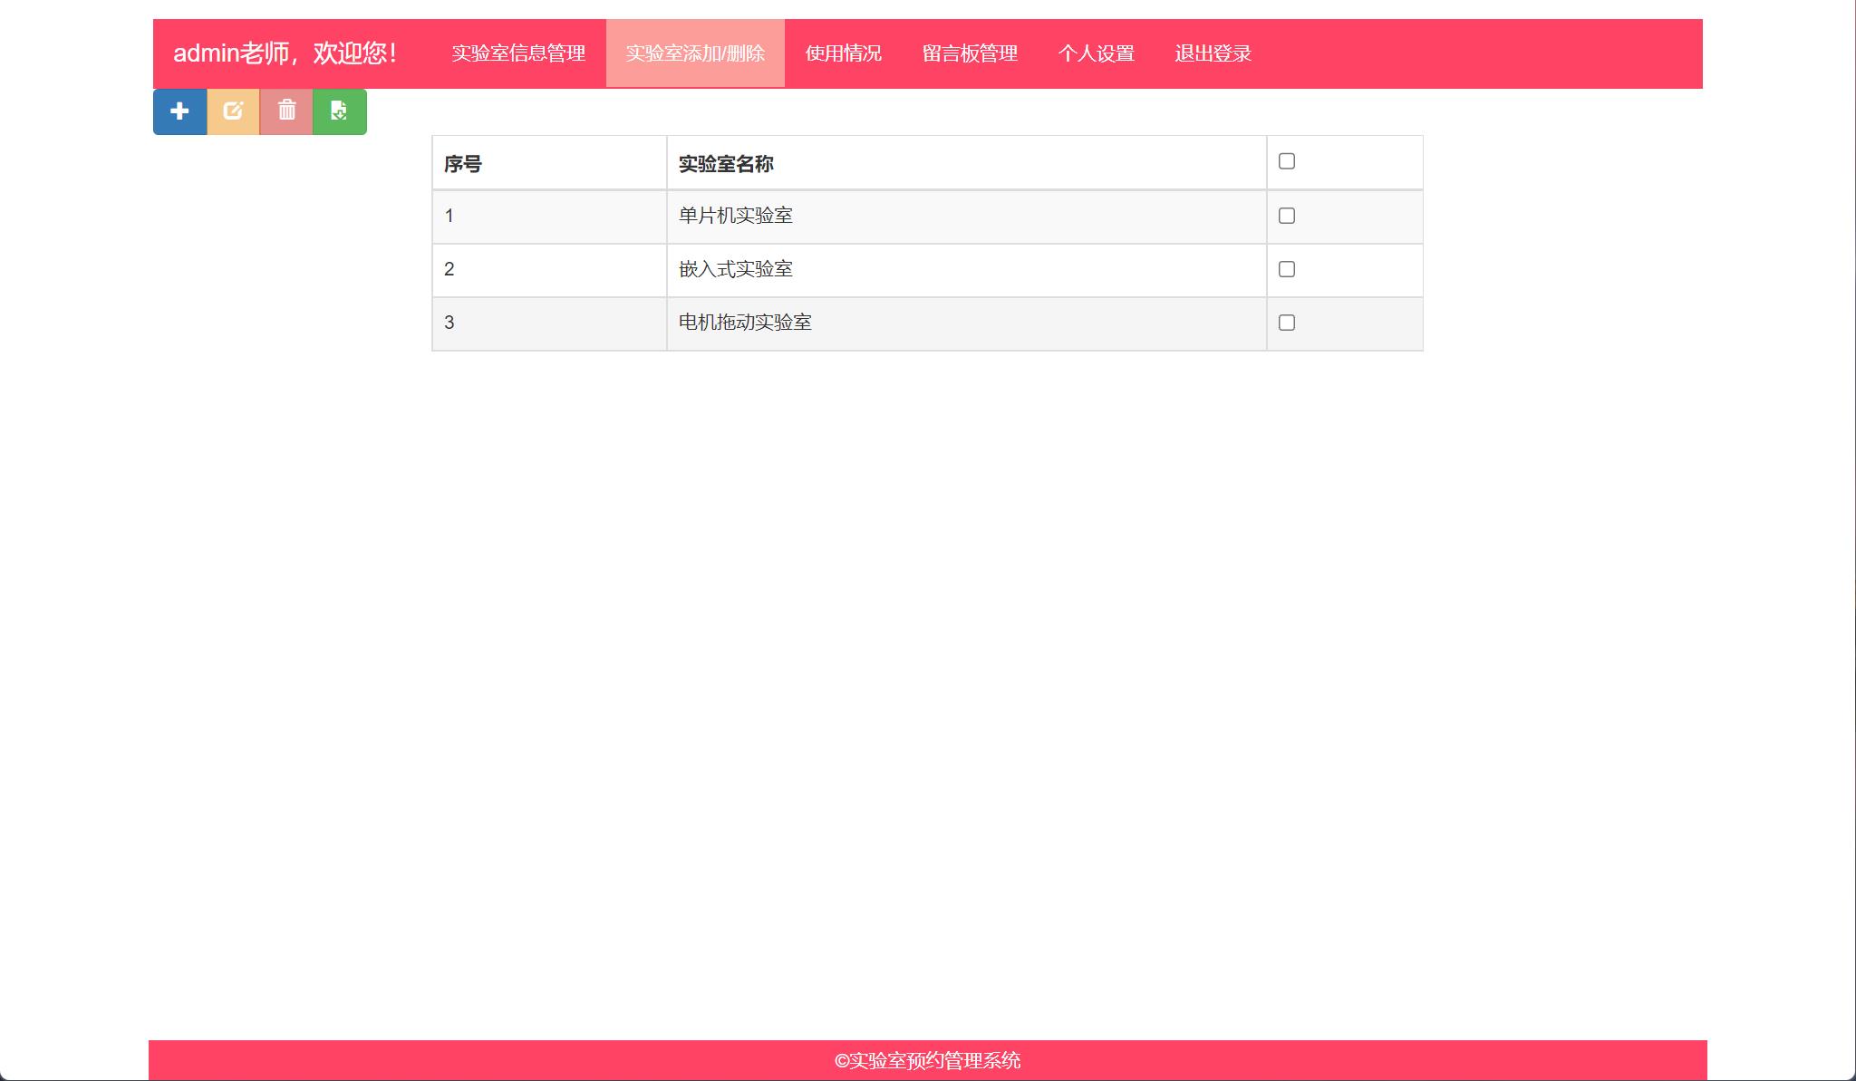This screenshot has width=1856, height=1081.
Task: Click the blue add (plus) icon
Action: pyautogui.click(x=179, y=111)
